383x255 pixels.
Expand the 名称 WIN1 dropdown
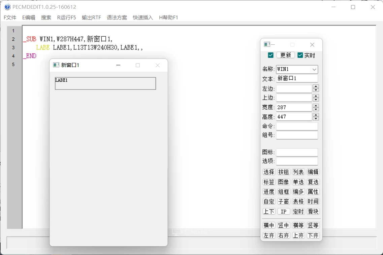(x=314, y=70)
